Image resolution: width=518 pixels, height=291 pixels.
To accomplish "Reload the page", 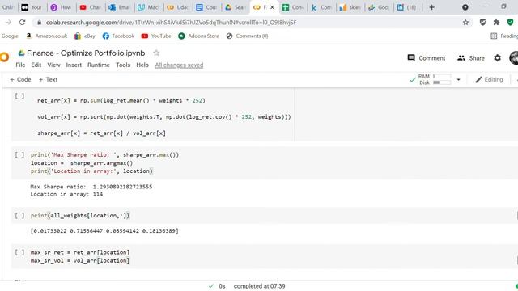I will click(22, 23).
